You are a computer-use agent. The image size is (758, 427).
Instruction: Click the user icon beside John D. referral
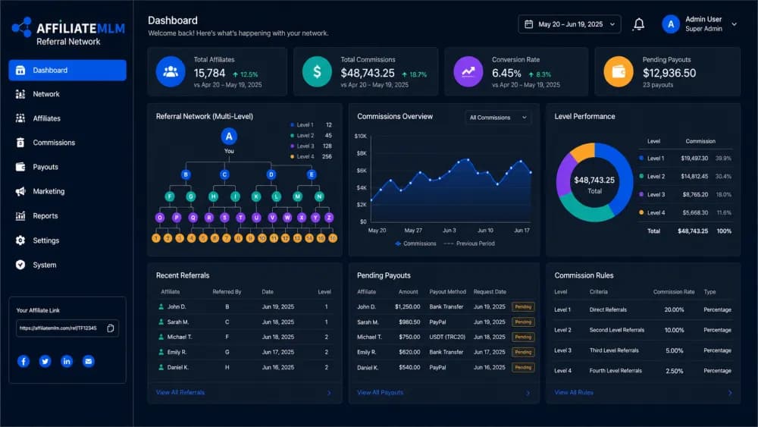pos(161,306)
